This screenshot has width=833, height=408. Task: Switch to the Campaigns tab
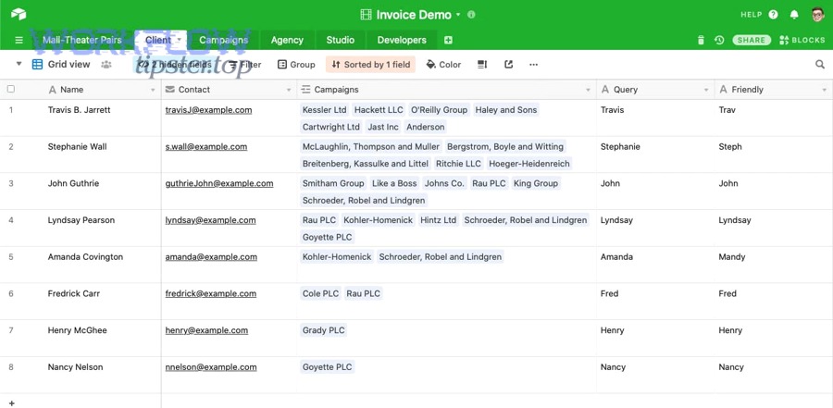coord(223,40)
